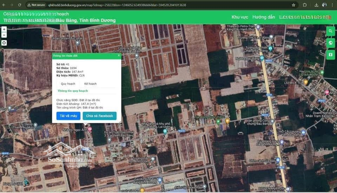Open the map layers panel icon

[x=330, y=55]
